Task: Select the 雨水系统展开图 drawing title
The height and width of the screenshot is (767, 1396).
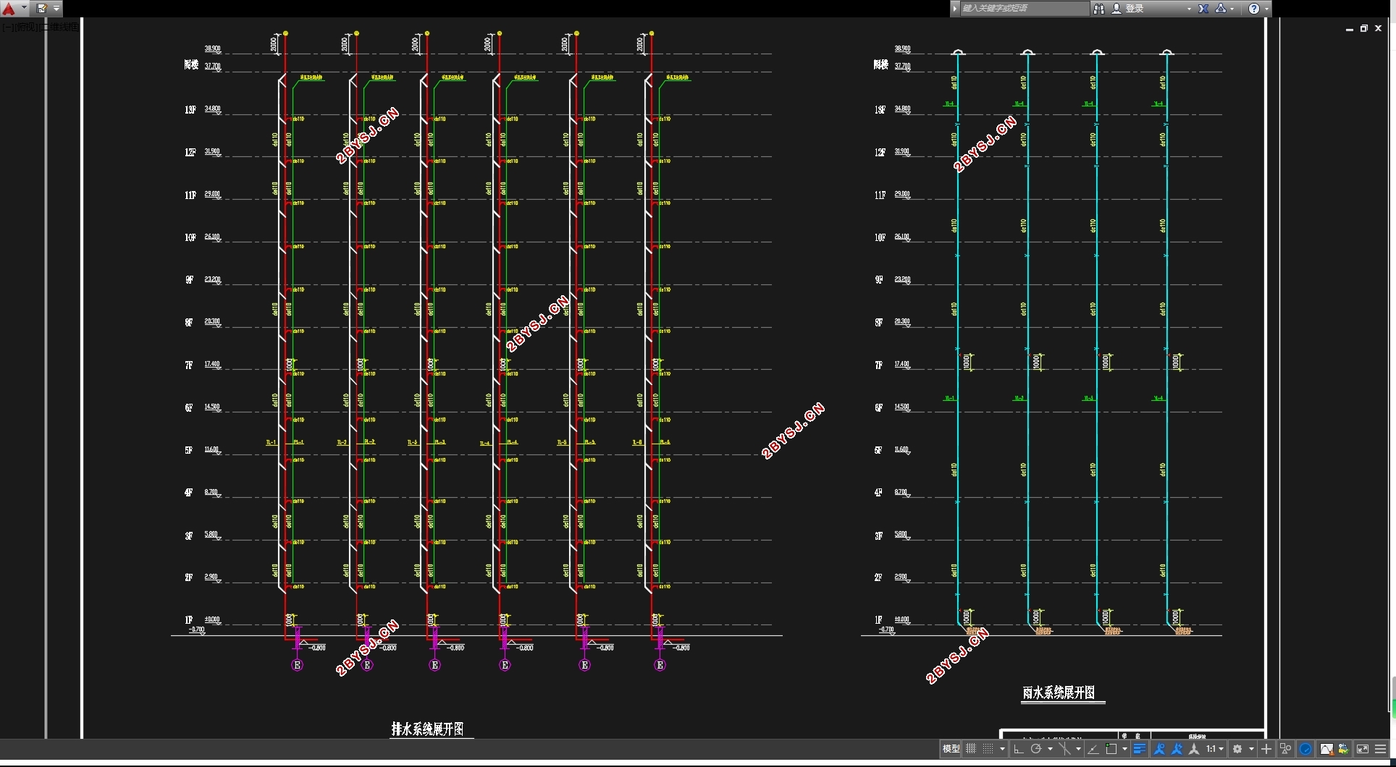Action: click(x=1059, y=692)
